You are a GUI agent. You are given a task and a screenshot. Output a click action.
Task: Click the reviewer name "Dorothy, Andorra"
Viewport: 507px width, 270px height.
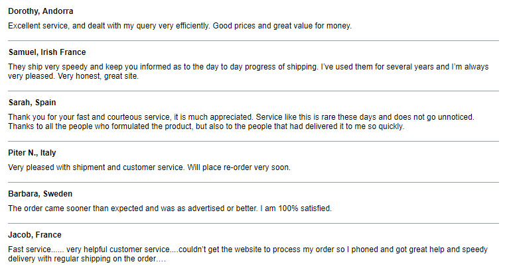(40, 11)
